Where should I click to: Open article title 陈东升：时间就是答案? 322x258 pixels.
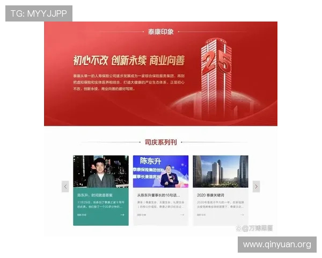(x=95, y=195)
